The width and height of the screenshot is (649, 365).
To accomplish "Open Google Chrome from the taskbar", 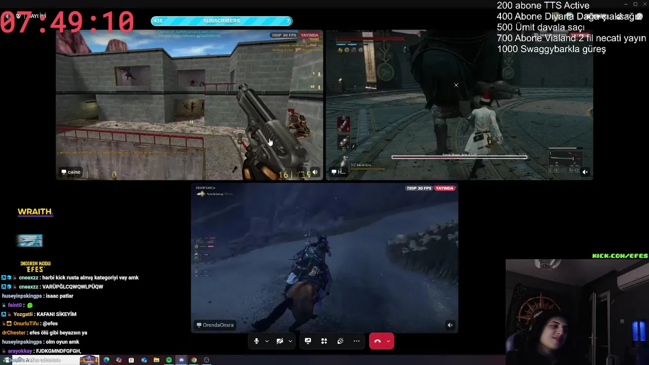I will coord(194,360).
